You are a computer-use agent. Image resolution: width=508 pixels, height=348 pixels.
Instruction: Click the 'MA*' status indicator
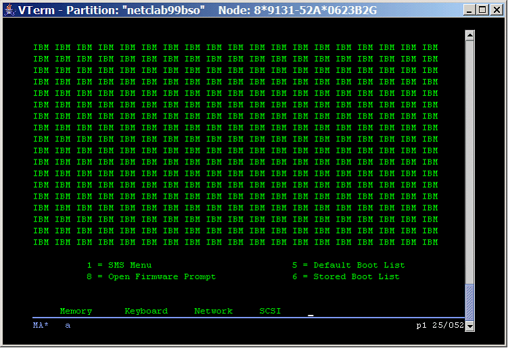(41, 325)
